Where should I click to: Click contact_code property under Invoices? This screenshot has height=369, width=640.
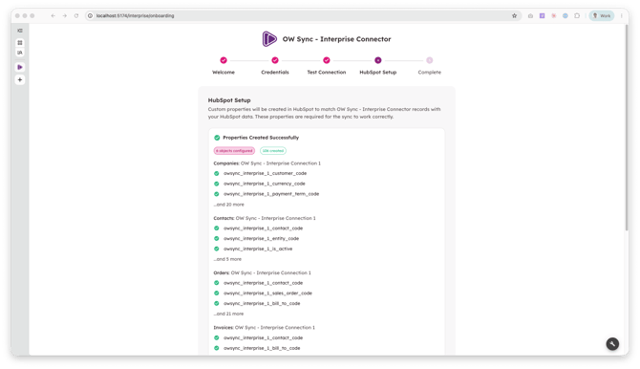(x=264, y=338)
